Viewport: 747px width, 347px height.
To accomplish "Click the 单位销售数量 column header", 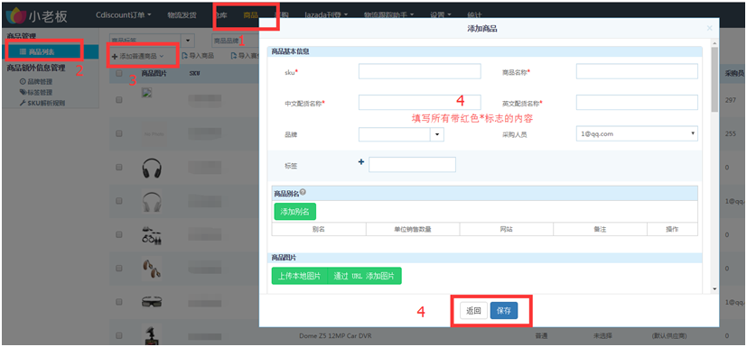I will pos(413,229).
